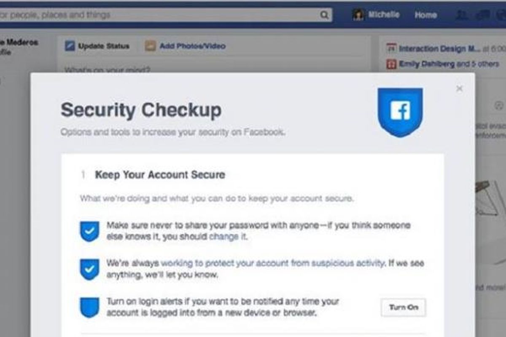Click the Interaction Design event calendar icon

[392, 48]
